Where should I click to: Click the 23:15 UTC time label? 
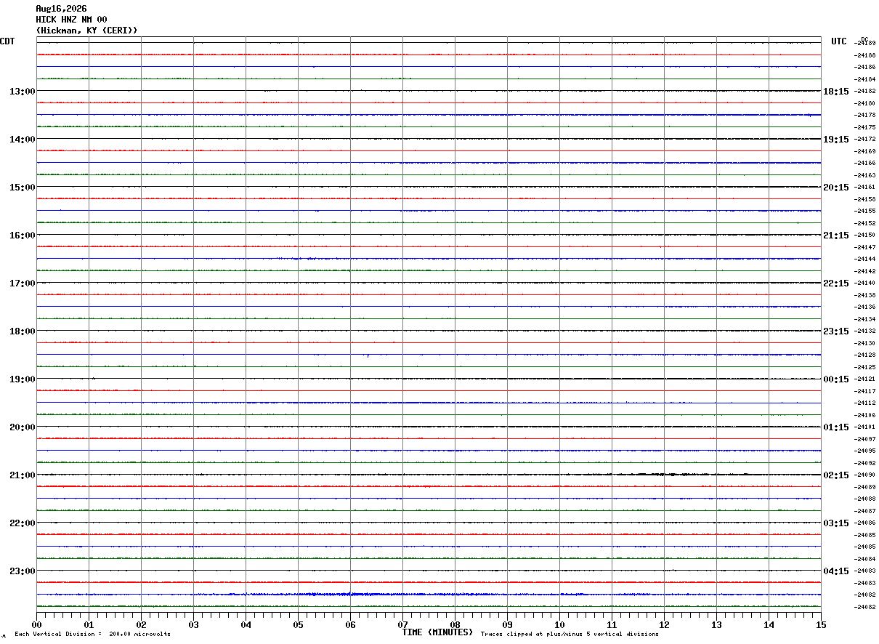click(835, 331)
